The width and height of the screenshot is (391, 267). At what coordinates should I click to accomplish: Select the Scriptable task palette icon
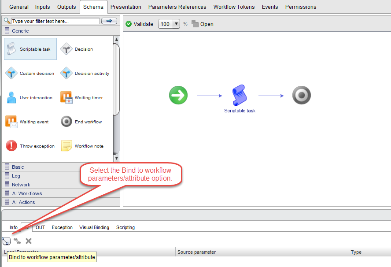click(x=11, y=49)
